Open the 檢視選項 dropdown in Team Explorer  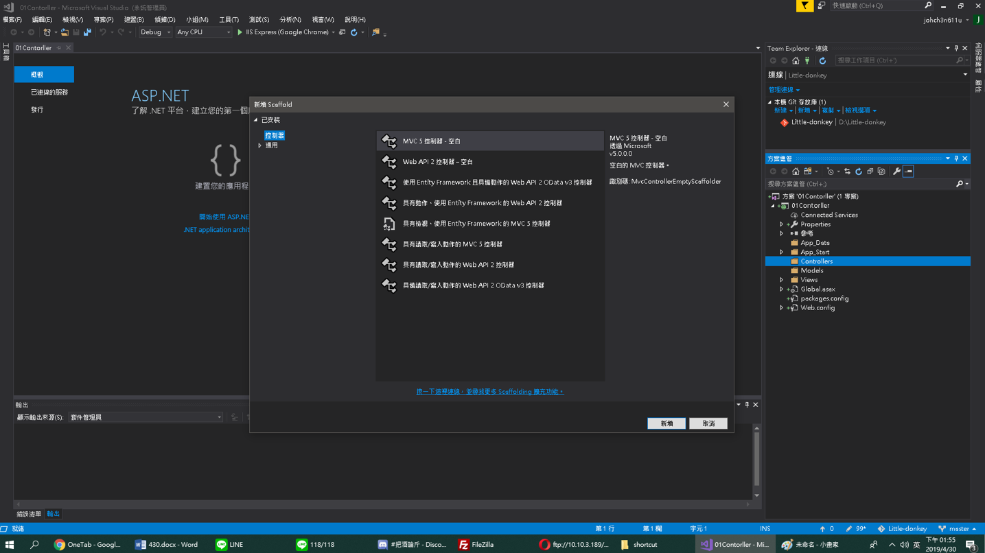pos(860,110)
